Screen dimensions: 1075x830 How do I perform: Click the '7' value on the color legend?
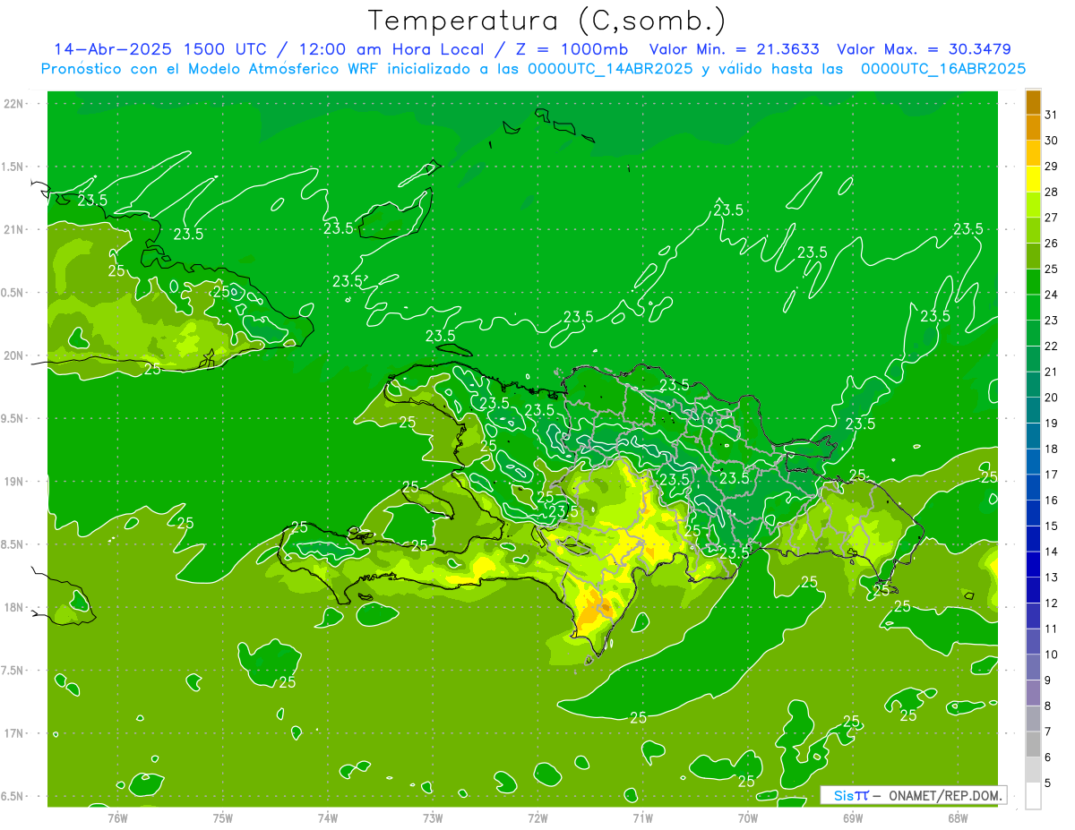pos(1048,732)
